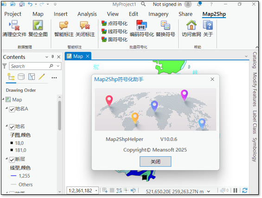This screenshot has height=198, width=262.
Task: Select the Map2Shp ribbon tab
Action: point(214,14)
